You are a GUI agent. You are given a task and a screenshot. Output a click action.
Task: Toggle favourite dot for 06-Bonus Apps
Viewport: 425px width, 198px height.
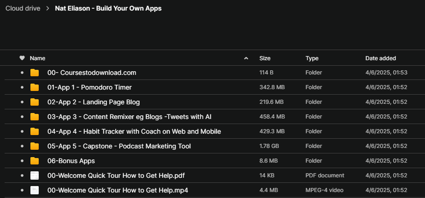(x=22, y=161)
